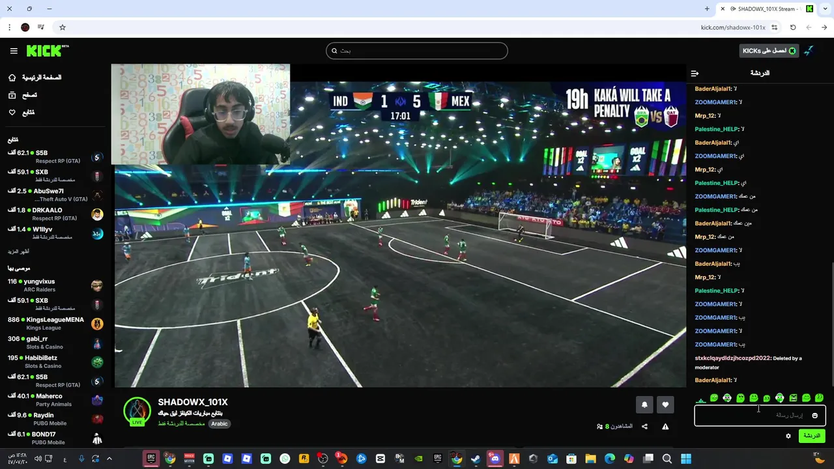The width and height of the screenshot is (834, 469).
Task: Click the share icon under stream
Action: point(644,427)
